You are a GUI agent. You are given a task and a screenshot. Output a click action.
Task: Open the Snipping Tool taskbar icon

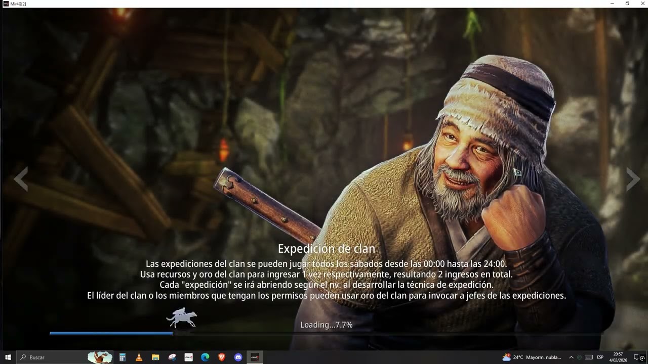(172, 357)
